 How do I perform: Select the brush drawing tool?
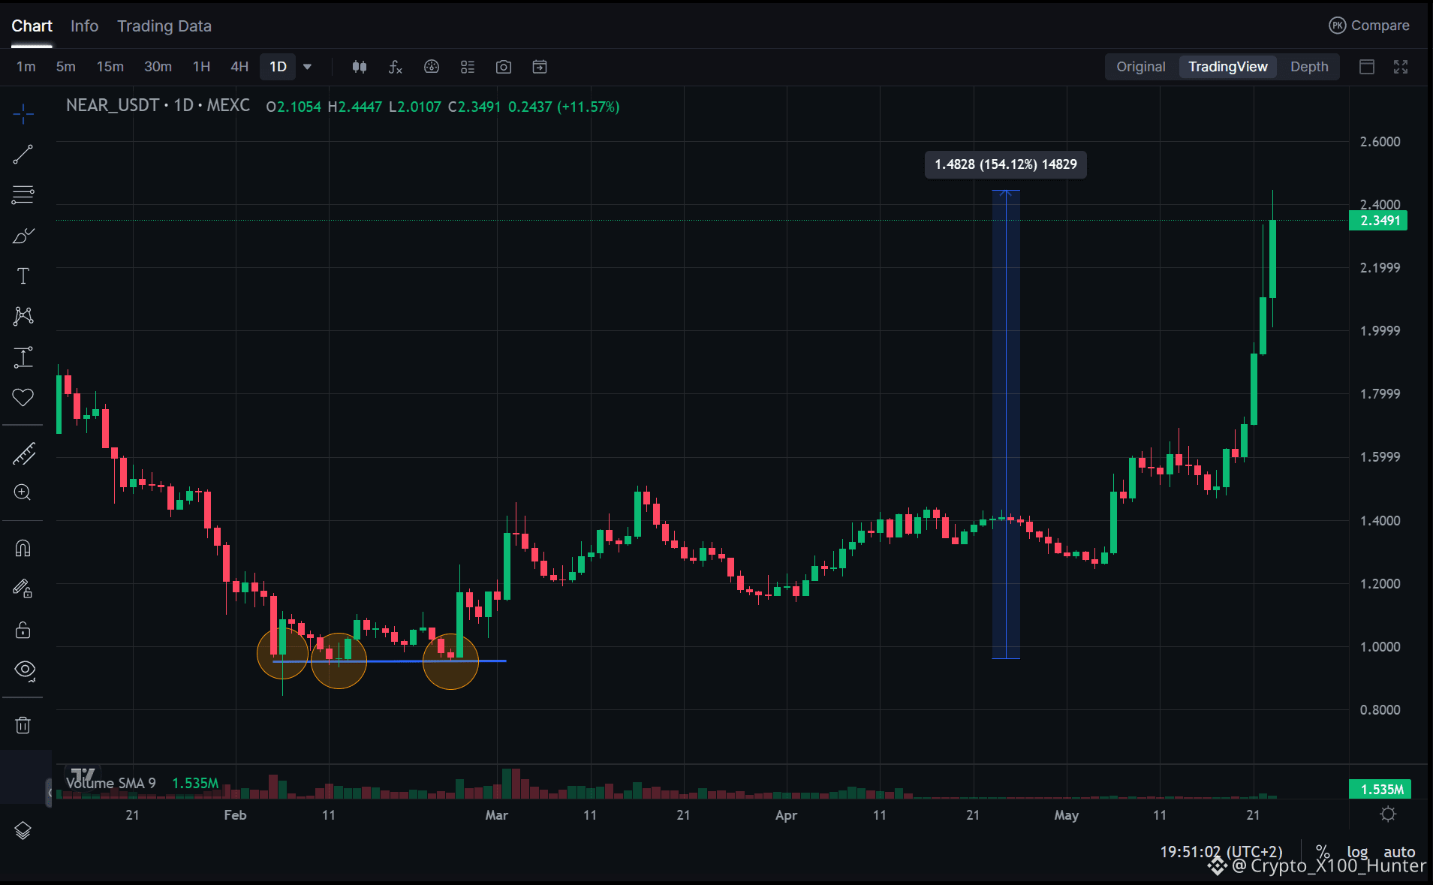coord(23,236)
